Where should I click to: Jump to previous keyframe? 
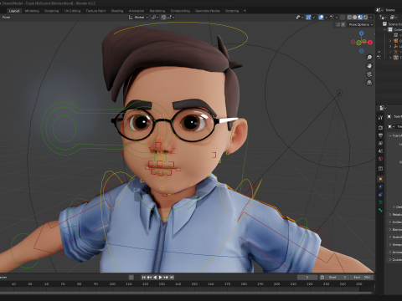[149, 278]
